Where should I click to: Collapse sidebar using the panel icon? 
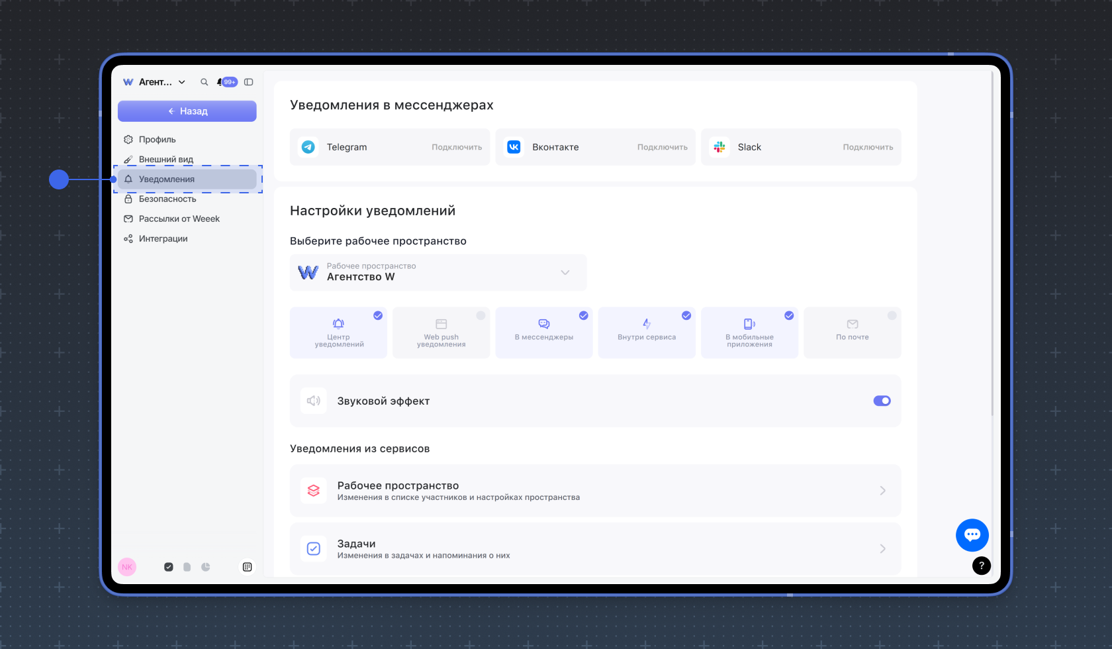249,82
